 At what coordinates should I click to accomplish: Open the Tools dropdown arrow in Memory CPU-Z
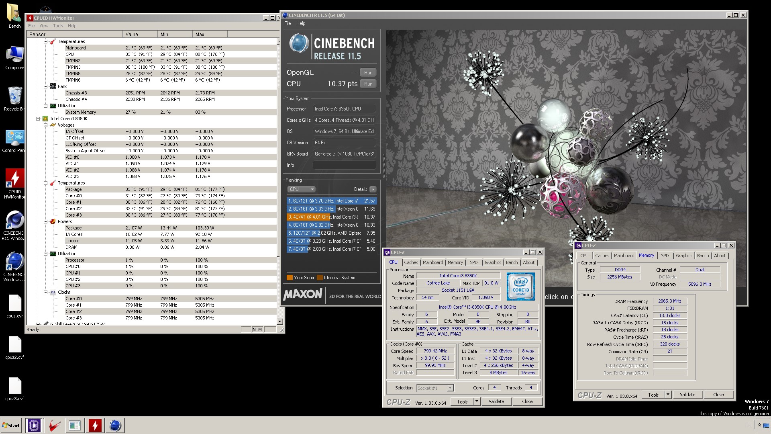[x=668, y=395]
